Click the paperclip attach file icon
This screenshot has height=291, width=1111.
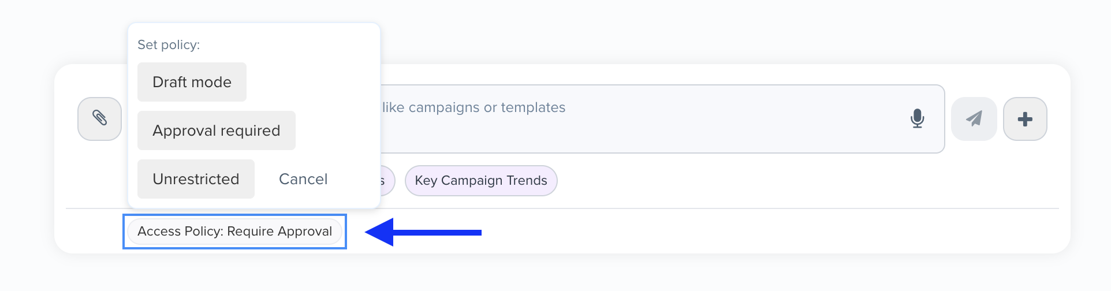tap(99, 118)
